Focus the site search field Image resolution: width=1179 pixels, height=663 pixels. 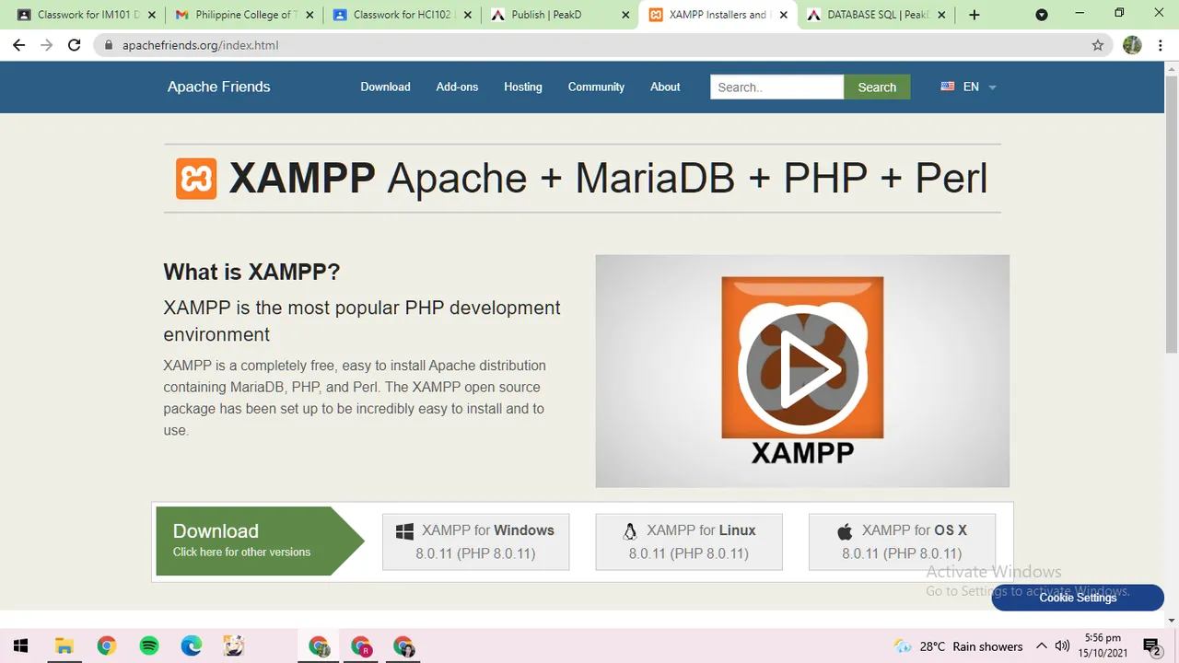(x=776, y=87)
